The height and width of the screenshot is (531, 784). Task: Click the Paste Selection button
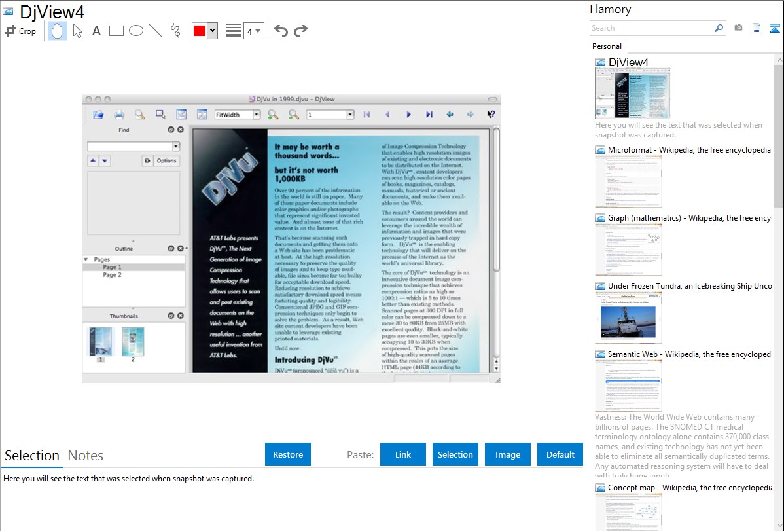point(455,454)
